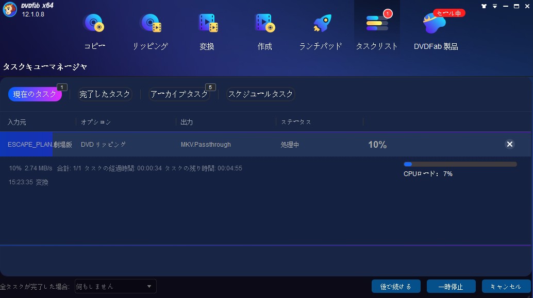Click DVD リッピング option cell
Screen dimensions: 533x298
click(x=103, y=145)
